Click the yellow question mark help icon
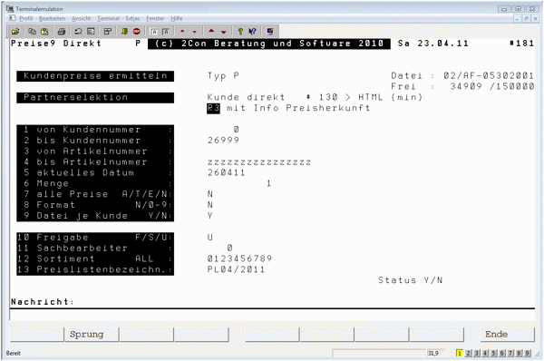 point(240,32)
